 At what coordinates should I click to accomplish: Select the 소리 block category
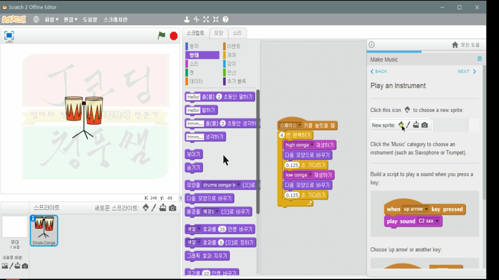click(202, 64)
